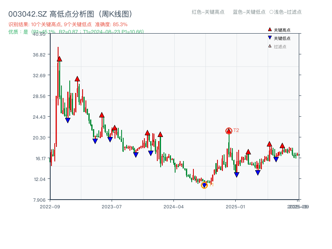Click the blue 关键低点 triangle icon in legend
Screen dimensions: 332x249
[269, 37]
